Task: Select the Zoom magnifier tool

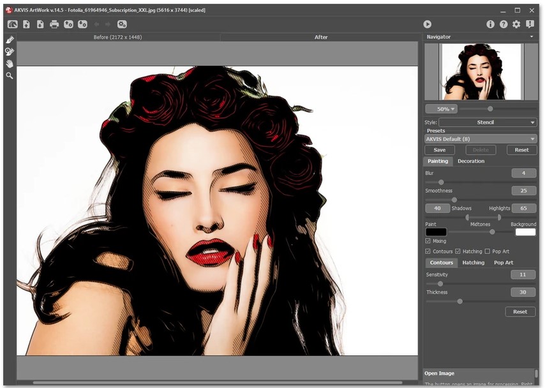Action: pyautogui.click(x=10, y=75)
